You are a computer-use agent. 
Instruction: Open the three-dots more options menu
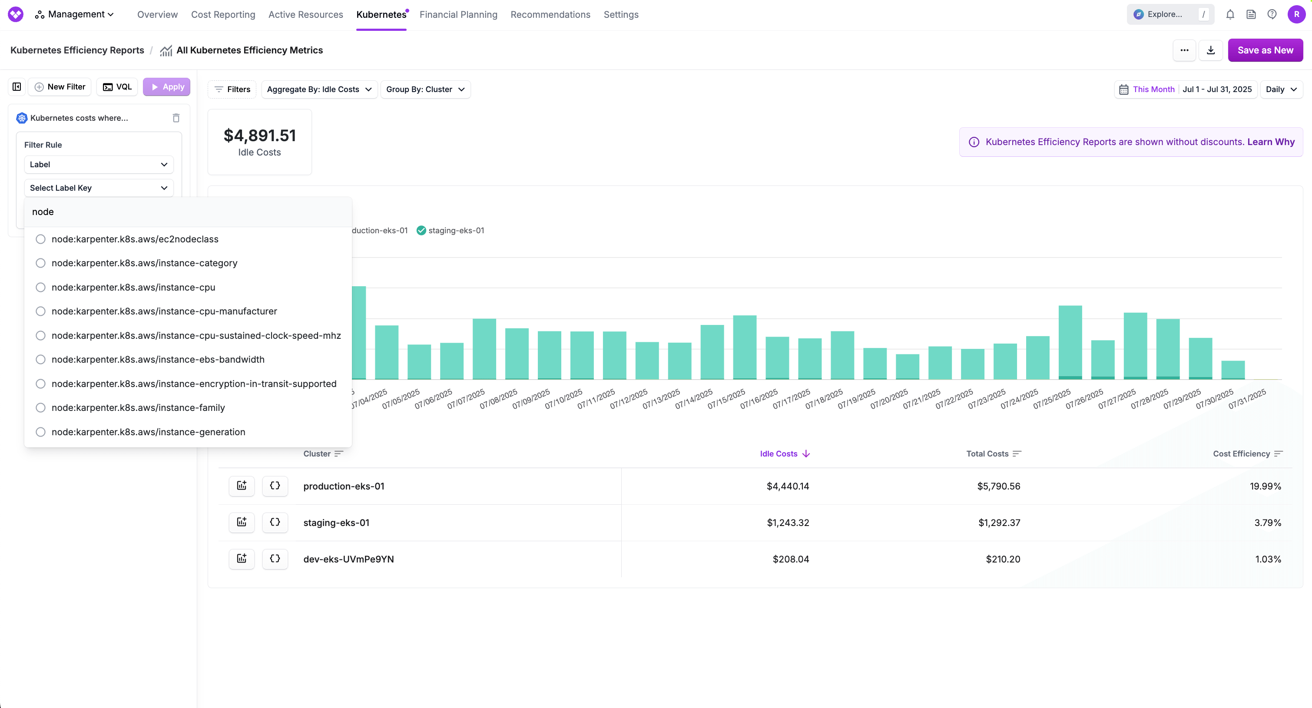pyautogui.click(x=1184, y=50)
